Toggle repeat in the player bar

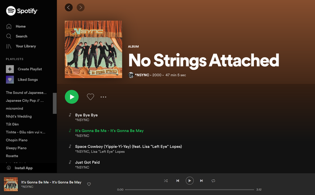click(213, 181)
